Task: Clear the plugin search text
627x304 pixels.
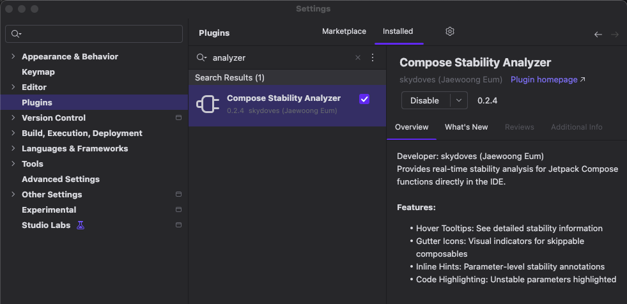Action: click(x=358, y=57)
